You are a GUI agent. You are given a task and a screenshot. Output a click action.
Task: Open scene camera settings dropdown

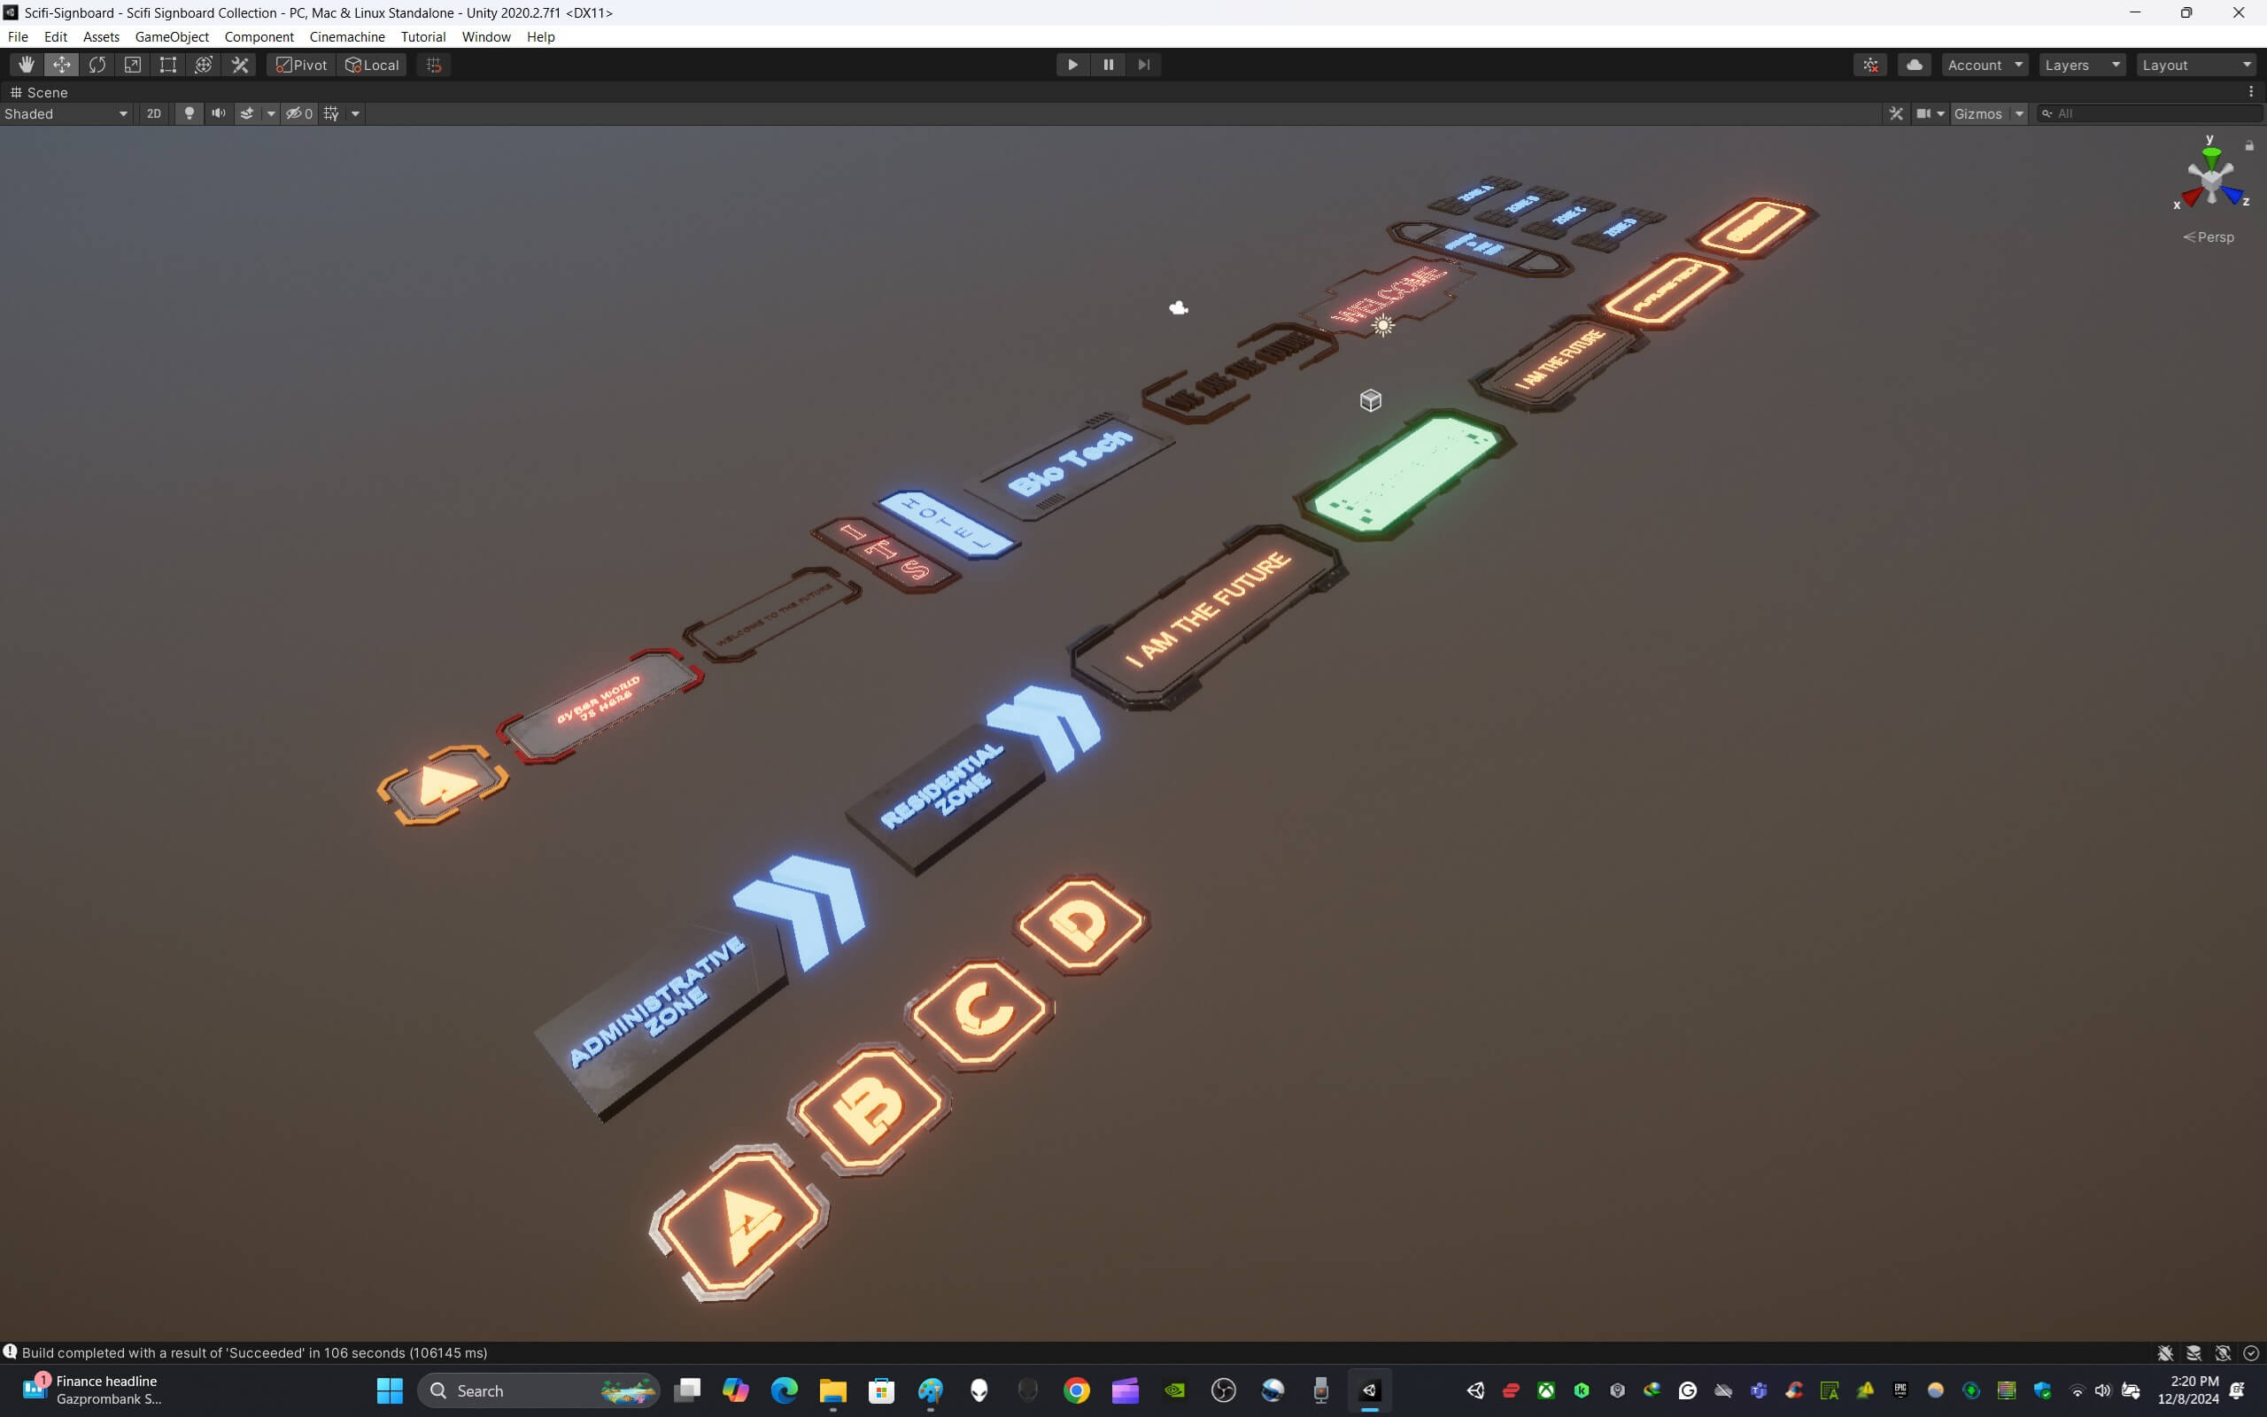click(x=1930, y=113)
